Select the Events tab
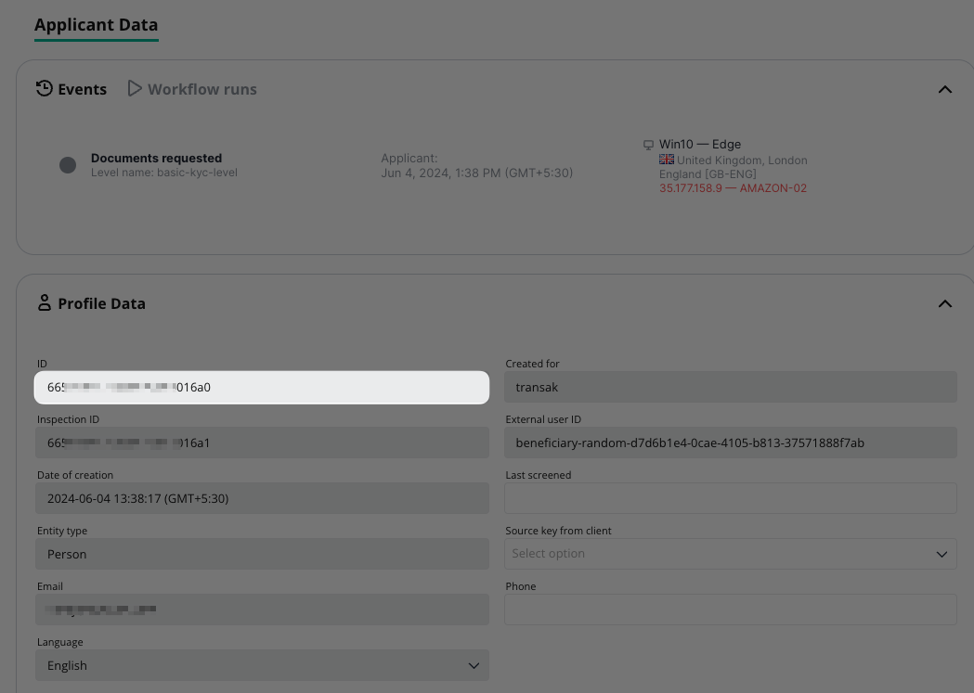 (82, 89)
